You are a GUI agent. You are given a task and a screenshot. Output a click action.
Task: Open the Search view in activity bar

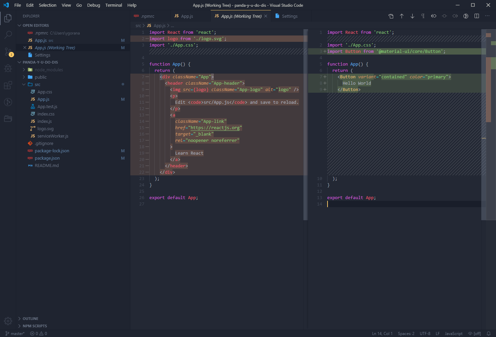tap(8, 35)
